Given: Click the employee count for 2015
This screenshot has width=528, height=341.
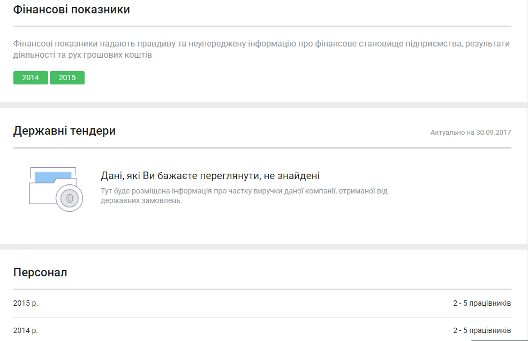Looking at the screenshot, I should coord(481,304).
